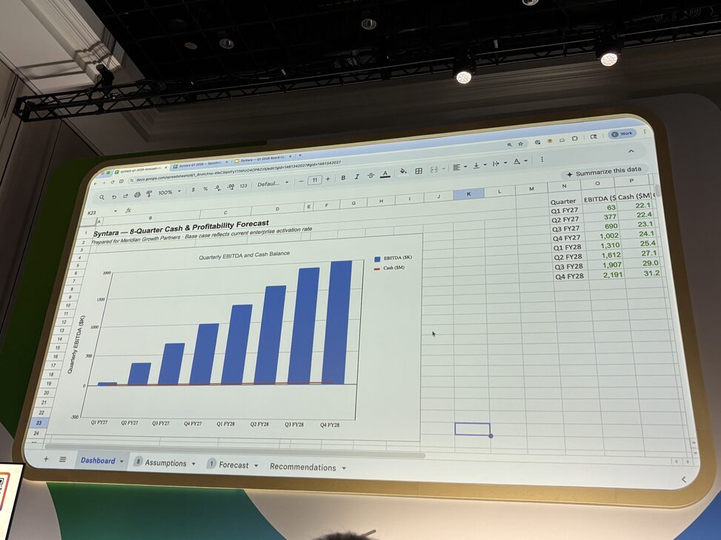This screenshot has width=721, height=540.
Task: Switch to the Assumptions sheet tab
Action: click(x=165, y=463)
